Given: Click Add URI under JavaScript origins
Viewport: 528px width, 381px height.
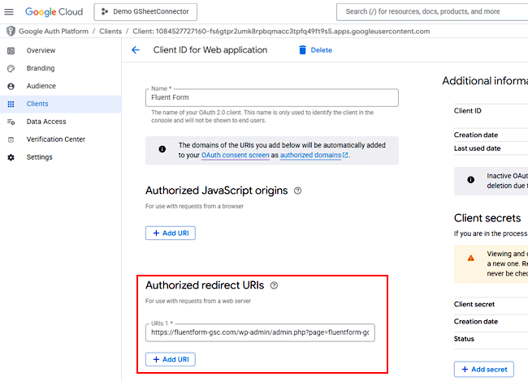Looking at the screenshot, I should [x=171, y=233].
